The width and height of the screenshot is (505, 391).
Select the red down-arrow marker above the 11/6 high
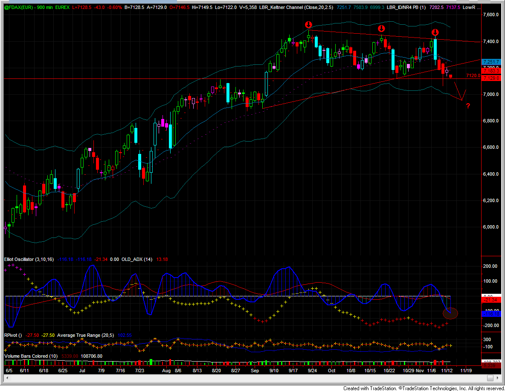click(x=435, y=32)
